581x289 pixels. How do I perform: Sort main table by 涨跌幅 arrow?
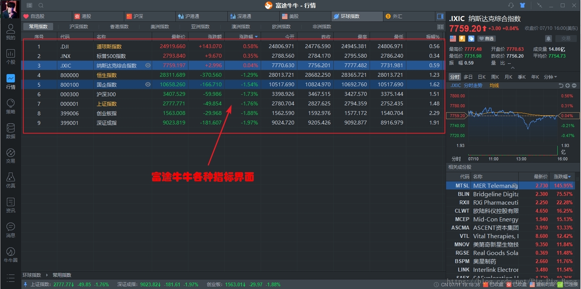tap(256, 37)
